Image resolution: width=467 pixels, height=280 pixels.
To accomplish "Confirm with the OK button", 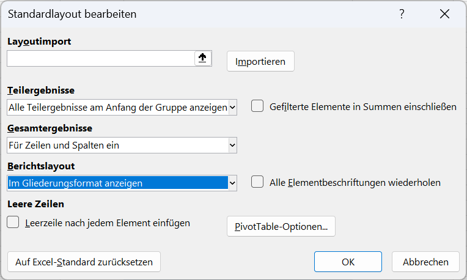I will [x=348, y=262].
